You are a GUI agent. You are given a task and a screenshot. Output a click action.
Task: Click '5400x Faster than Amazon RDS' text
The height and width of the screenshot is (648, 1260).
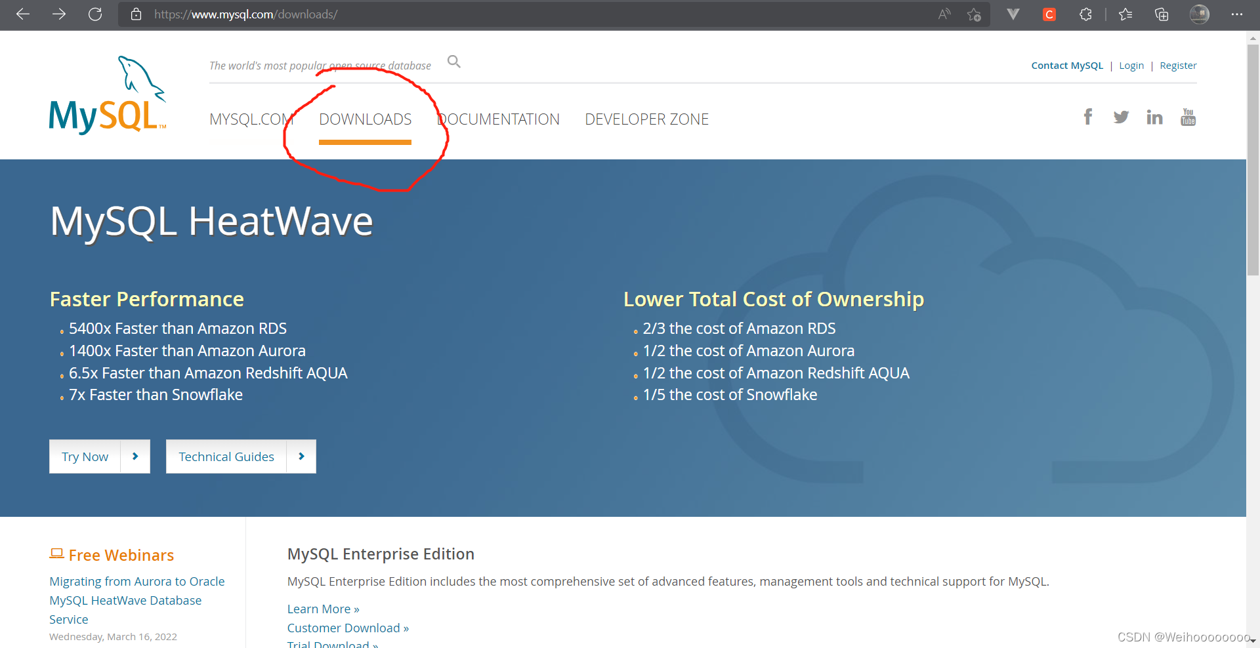tap(178, 329)
